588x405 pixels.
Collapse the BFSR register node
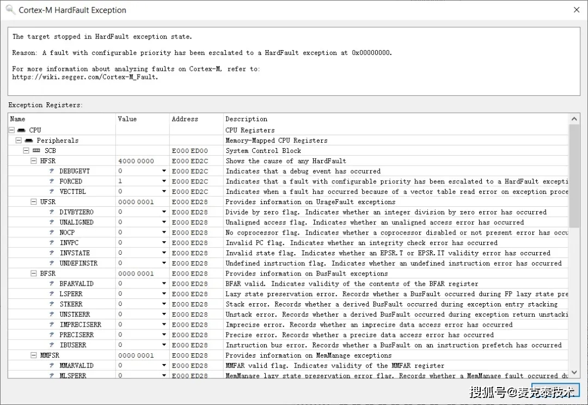[34, 274]
